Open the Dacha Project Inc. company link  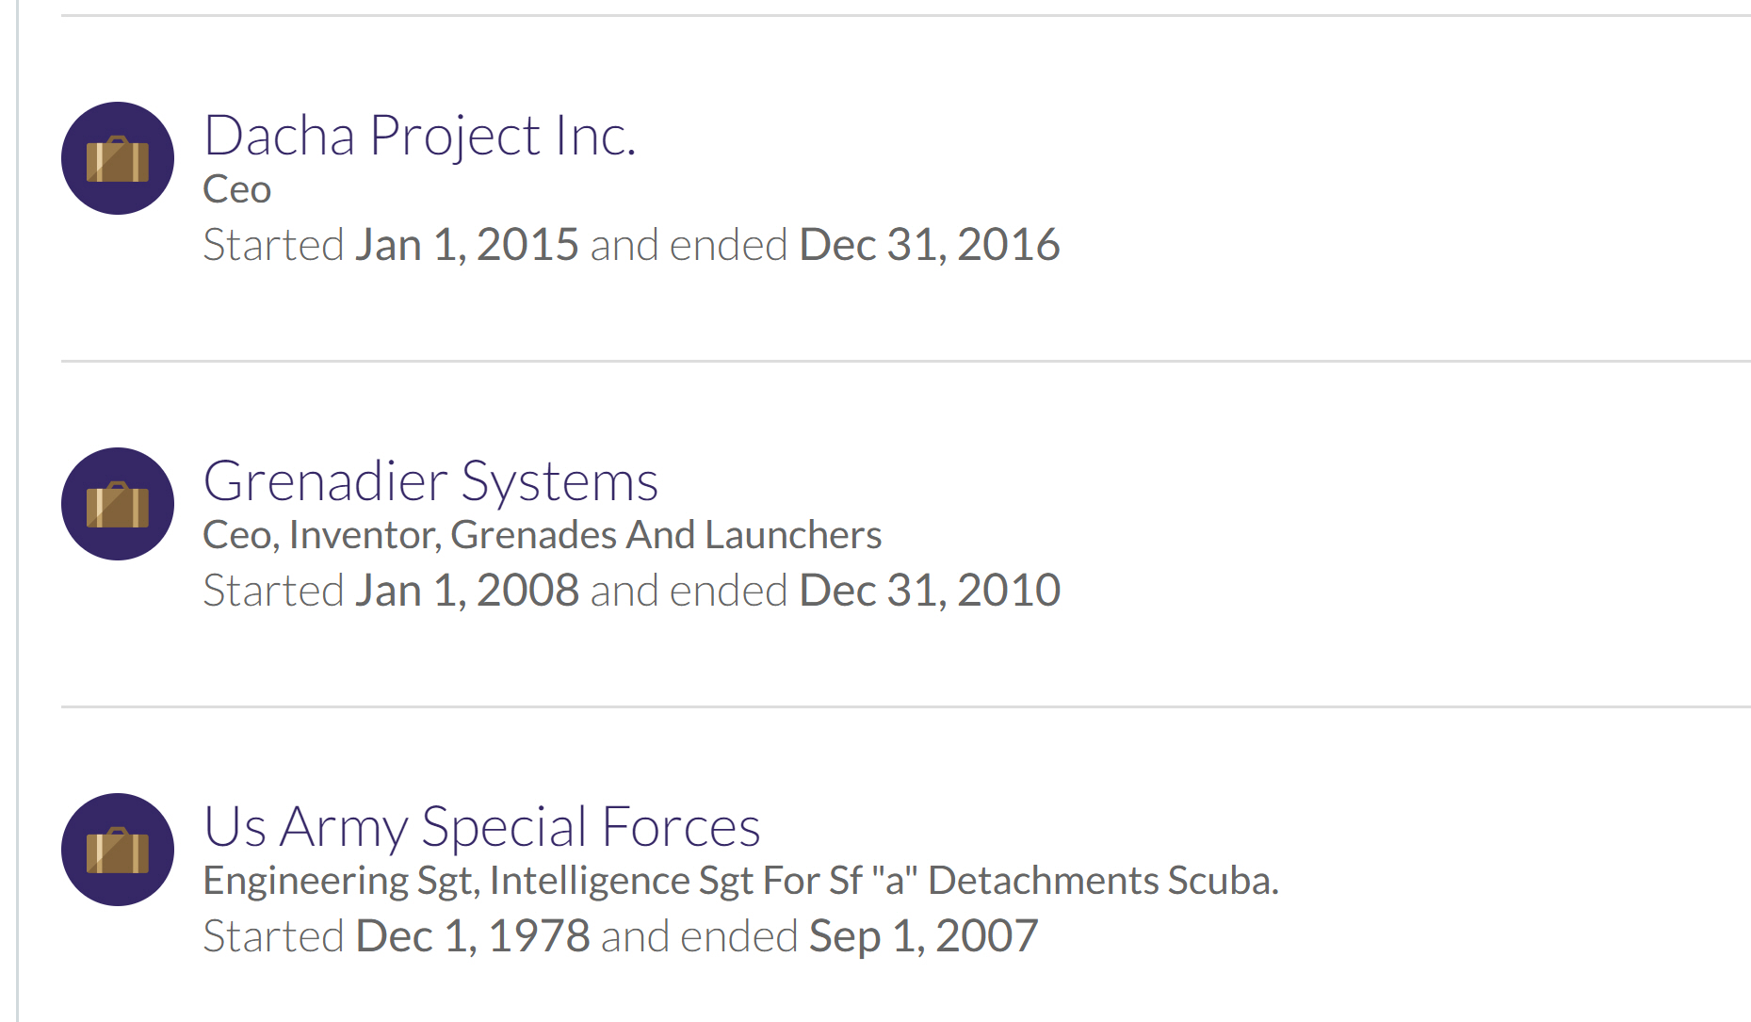click(419, 136)
